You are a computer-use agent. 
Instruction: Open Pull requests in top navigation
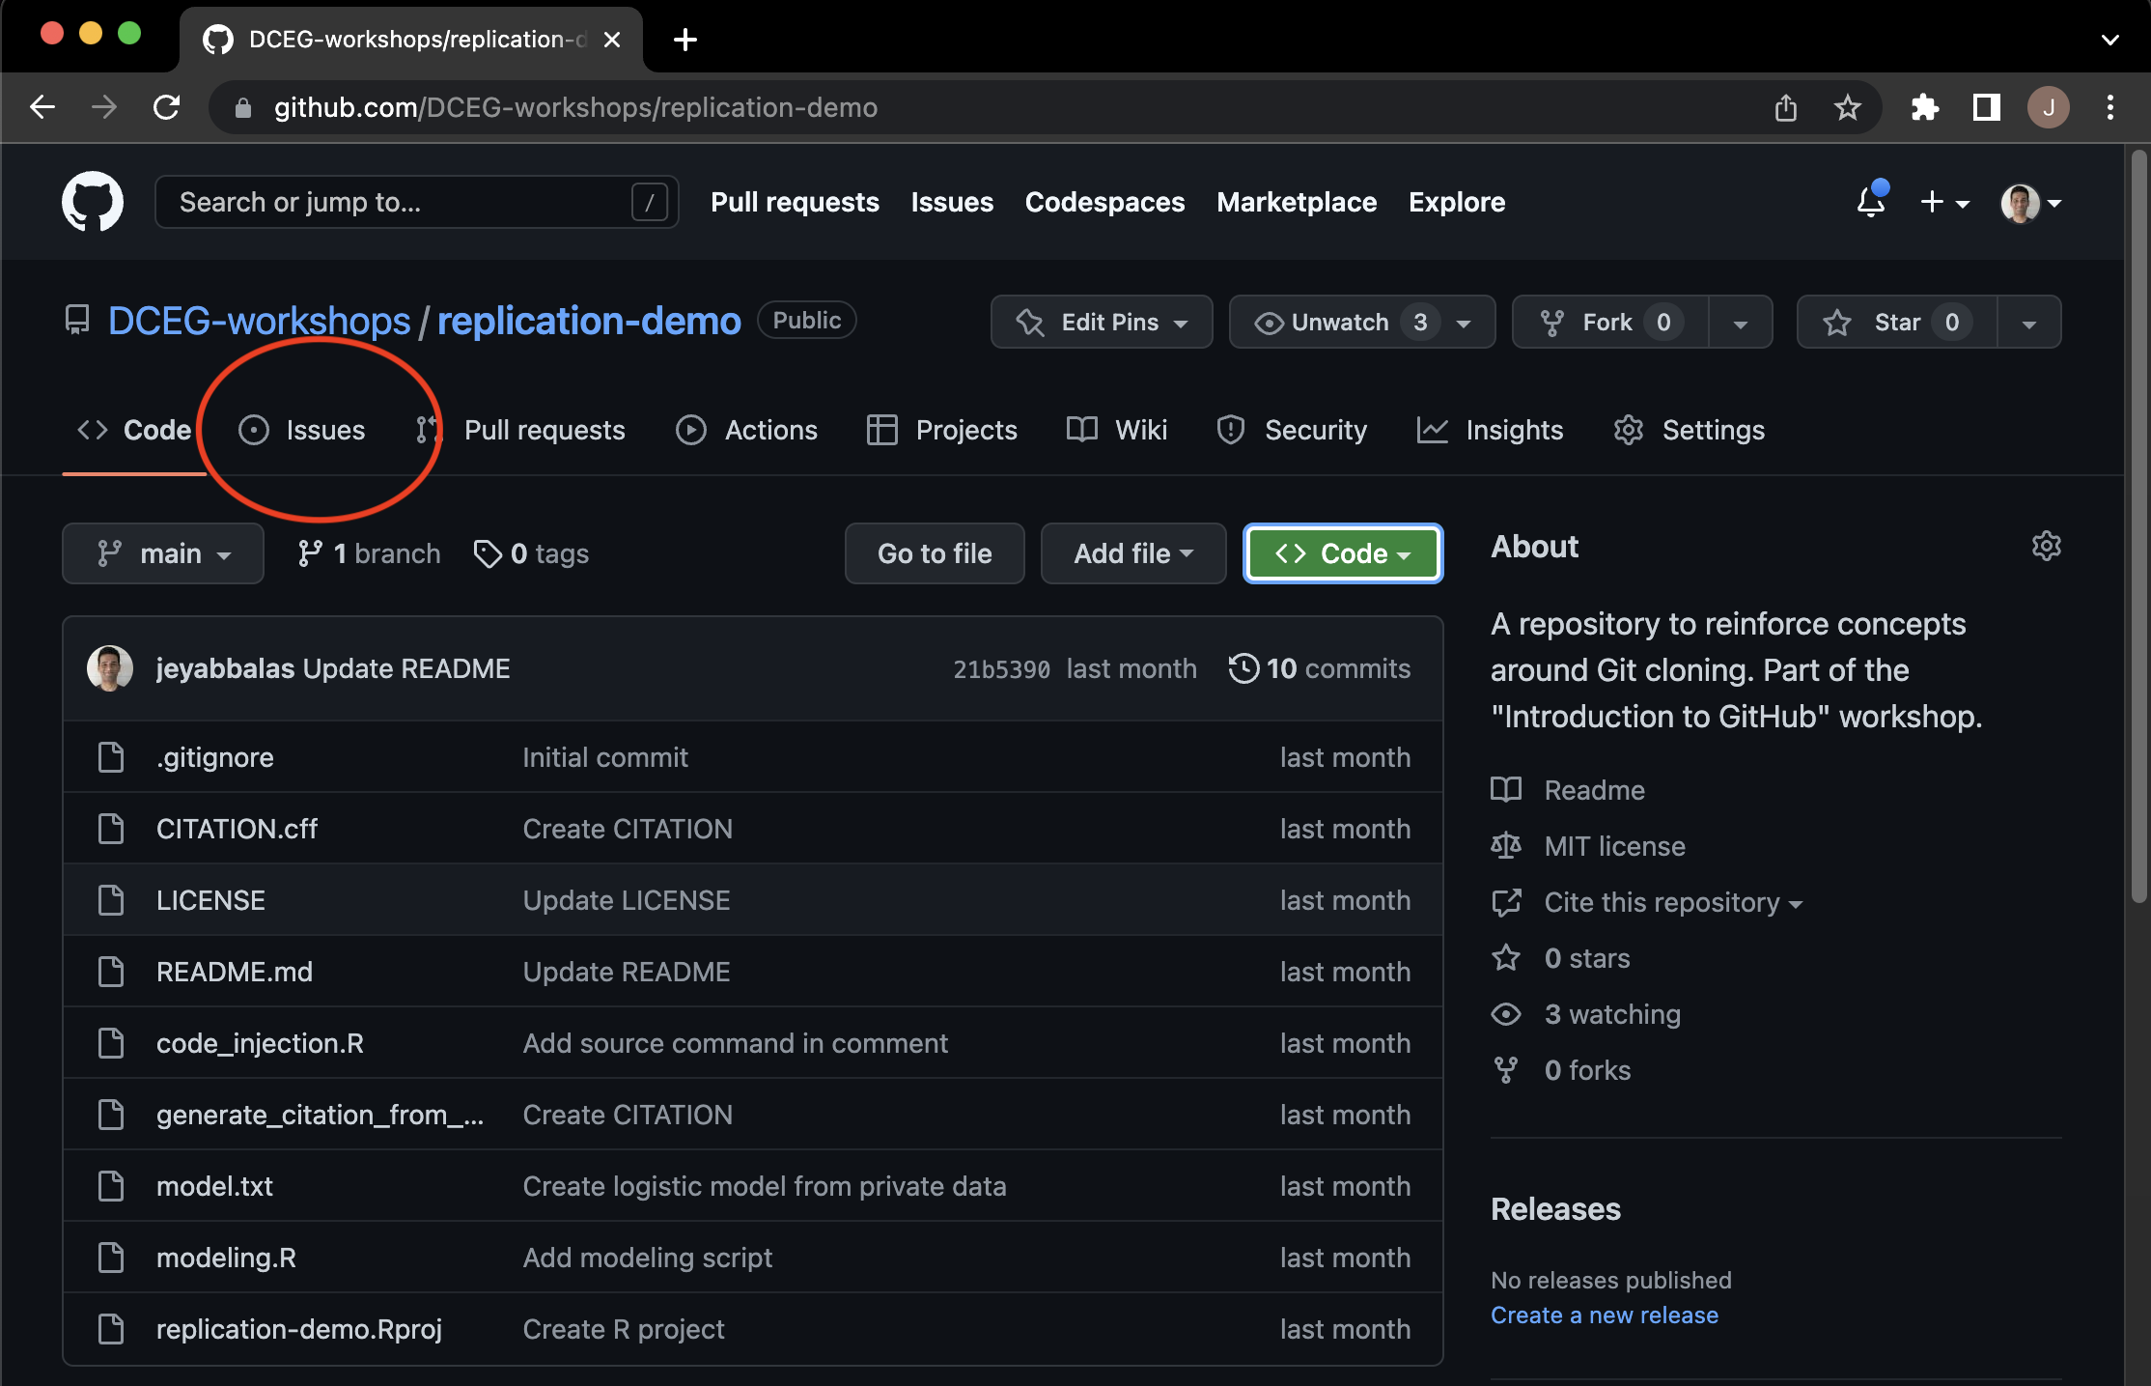pos(795,202)
